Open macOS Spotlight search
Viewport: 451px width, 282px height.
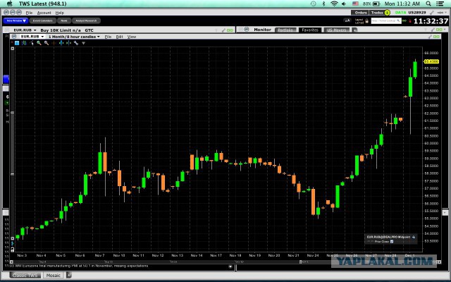point(428,4)
